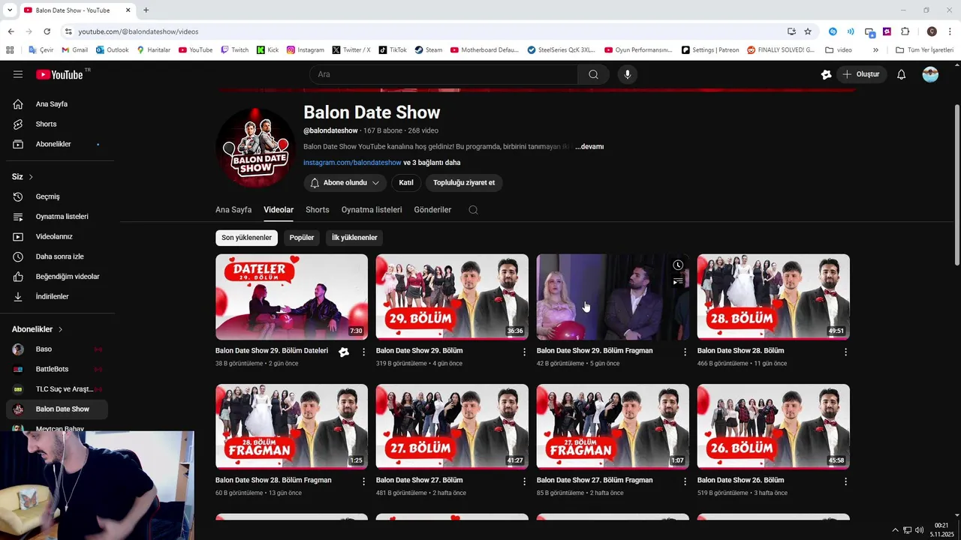Switch to channel Gönderiler tab
The width and height of the screenshot is (961, 540).
point(432,210)
